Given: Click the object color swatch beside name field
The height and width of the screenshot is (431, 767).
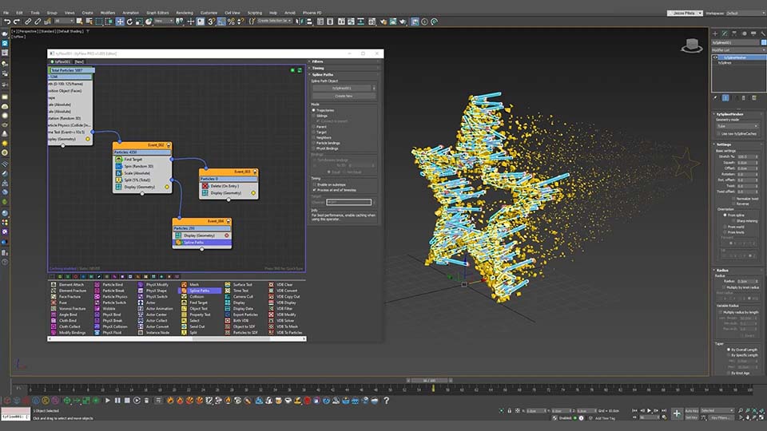Looking at the screenshot, I should [x=763, y=42].
